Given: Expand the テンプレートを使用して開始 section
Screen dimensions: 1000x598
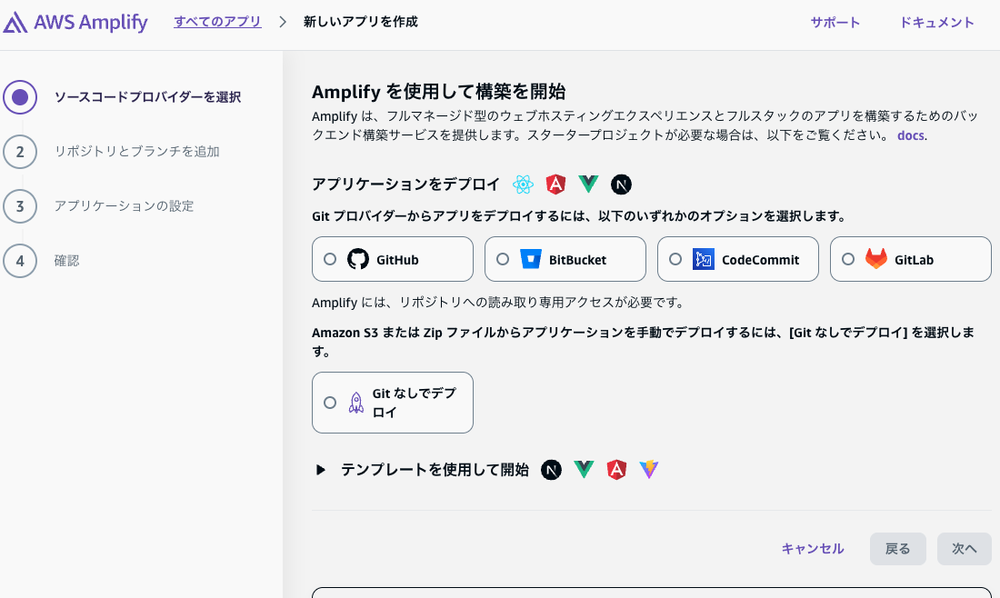Looking at the screenshot, I should point(320,470).
